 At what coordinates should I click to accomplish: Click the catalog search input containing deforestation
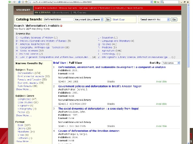click(x=59, y=19)
